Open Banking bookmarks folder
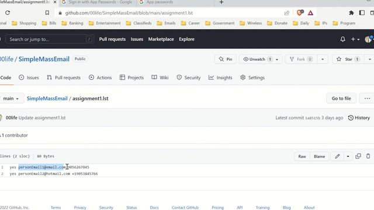 click(x=72, y=23)
